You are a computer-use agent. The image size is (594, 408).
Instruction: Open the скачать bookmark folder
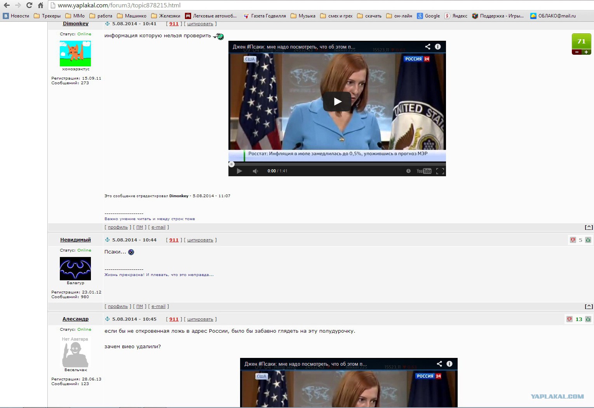point(369,16)
